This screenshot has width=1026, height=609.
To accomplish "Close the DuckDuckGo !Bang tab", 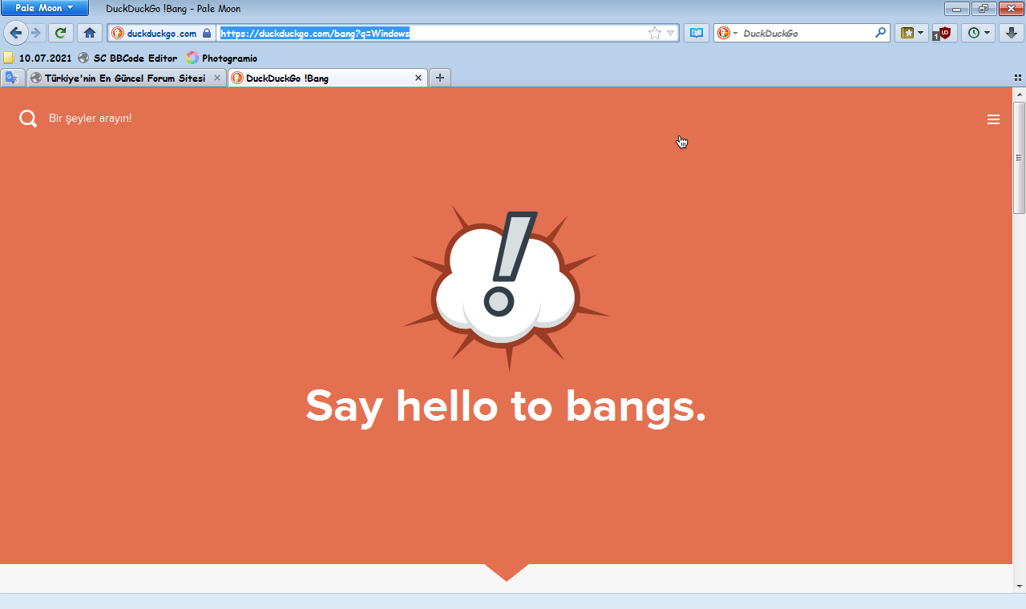I will point(418,78).
